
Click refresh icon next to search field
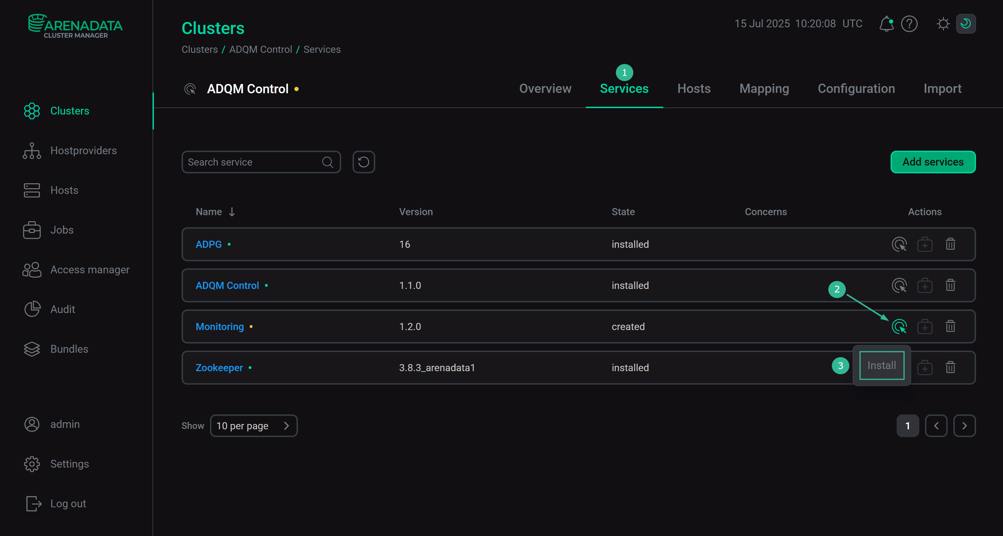click(363, 162)
